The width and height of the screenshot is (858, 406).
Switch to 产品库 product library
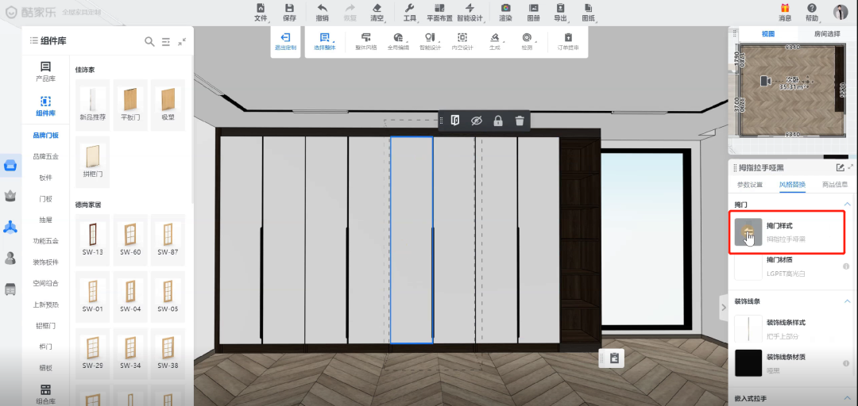(x=45, y=71)
